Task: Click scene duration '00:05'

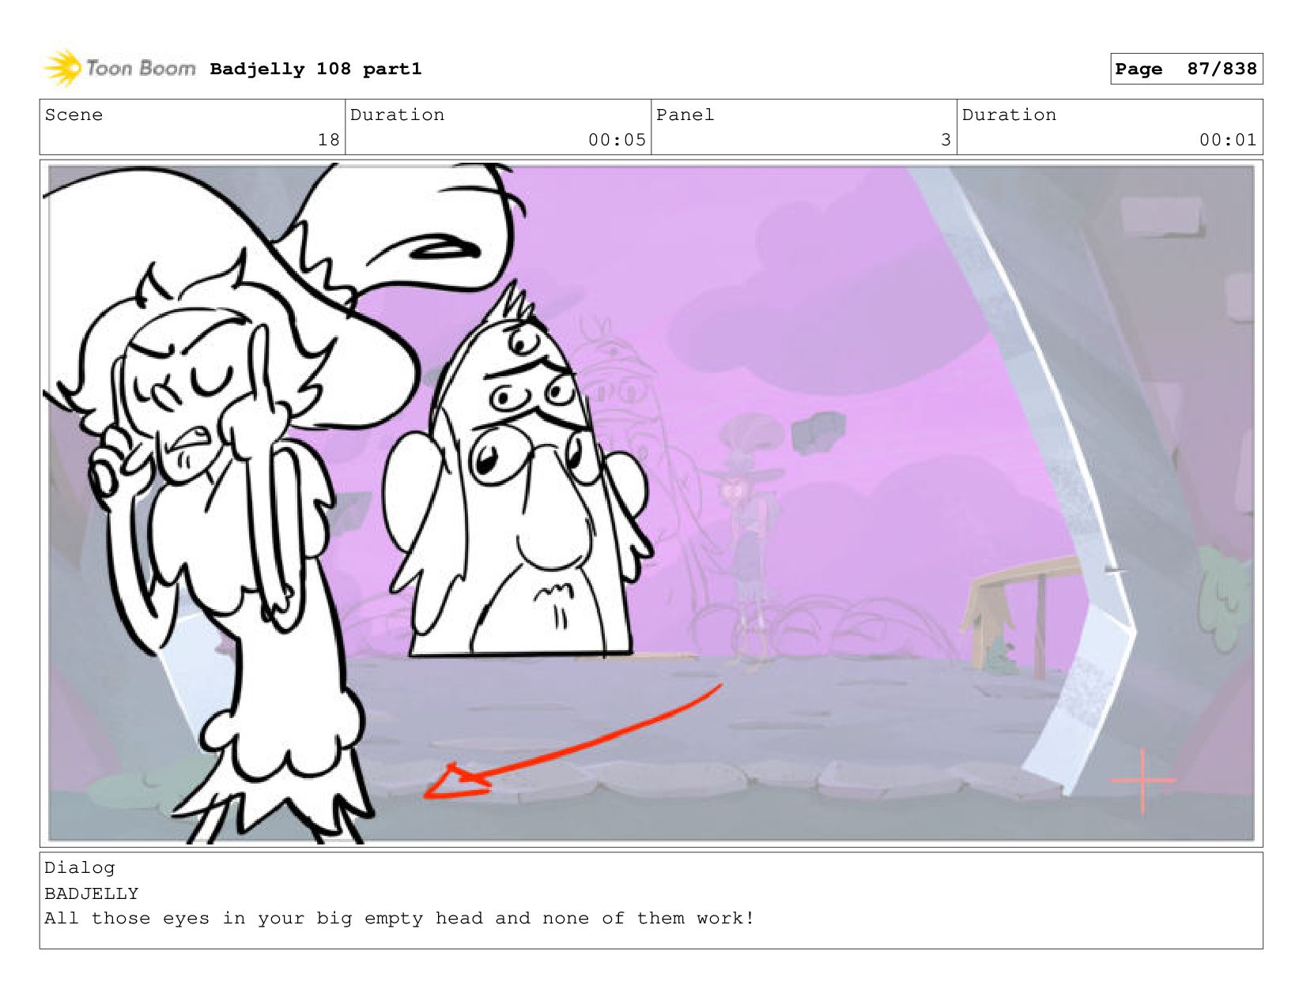Action: point(617,140)
